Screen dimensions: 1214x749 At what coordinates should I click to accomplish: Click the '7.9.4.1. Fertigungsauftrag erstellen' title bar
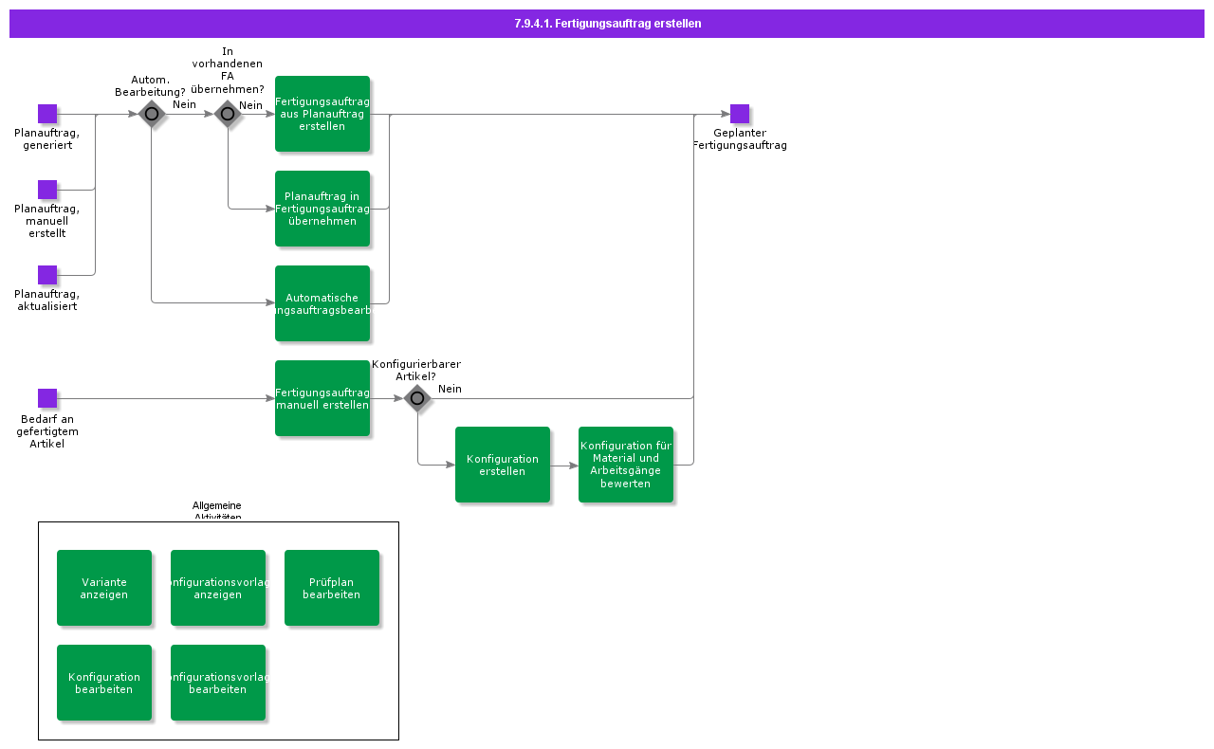coord(607,24)
